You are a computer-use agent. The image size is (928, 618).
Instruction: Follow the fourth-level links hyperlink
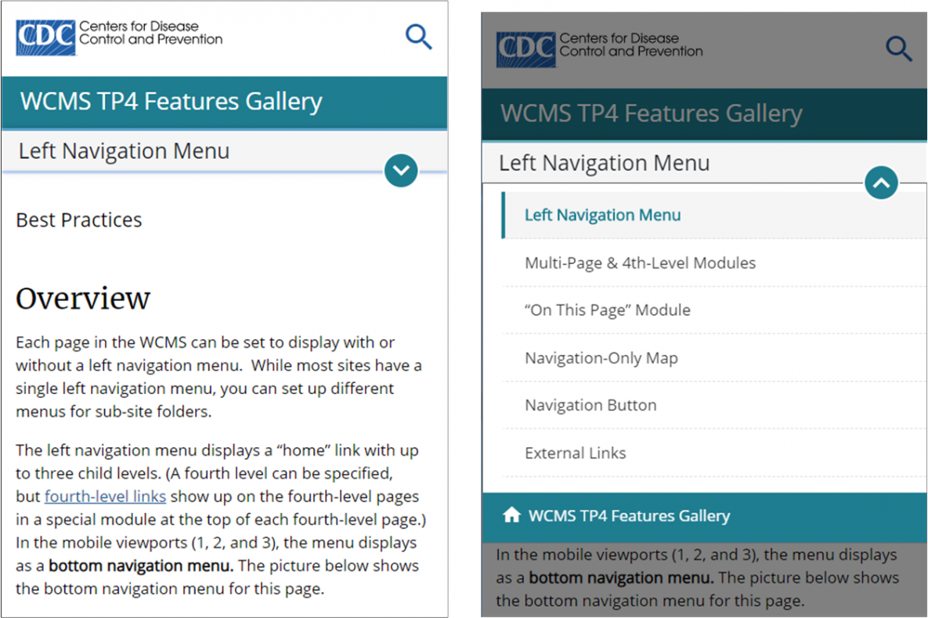pyautogui.click(x=105, y=496)
